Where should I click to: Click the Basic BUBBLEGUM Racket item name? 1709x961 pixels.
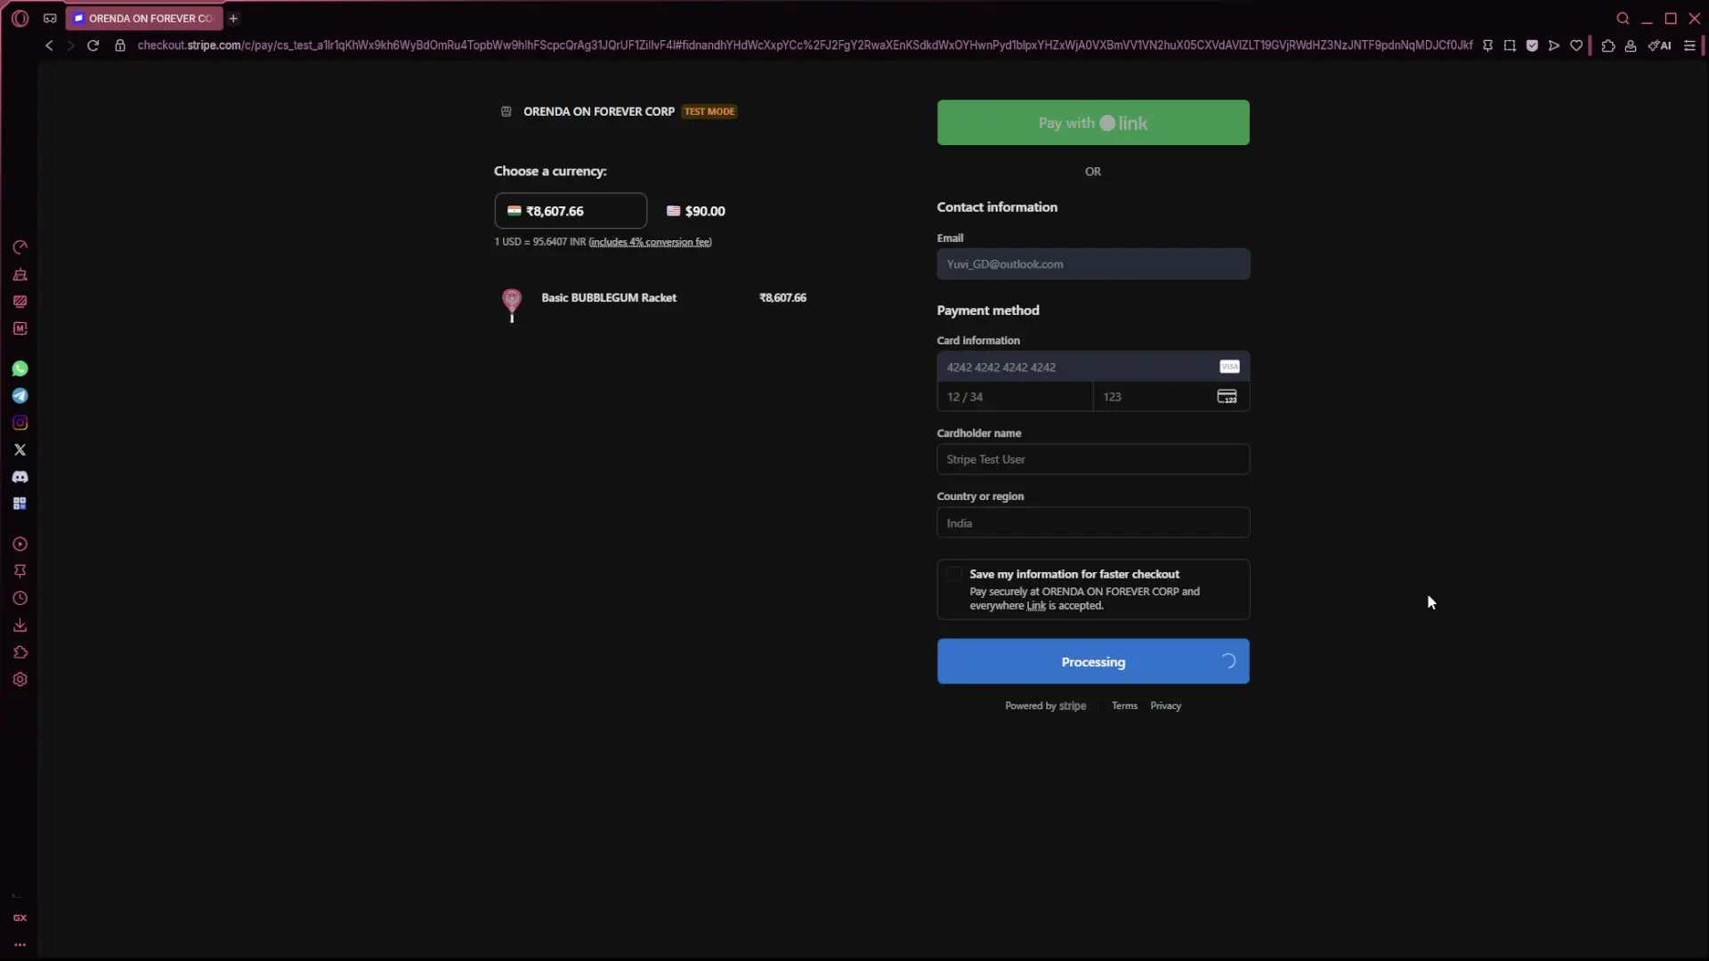click(x=609, y=297)
